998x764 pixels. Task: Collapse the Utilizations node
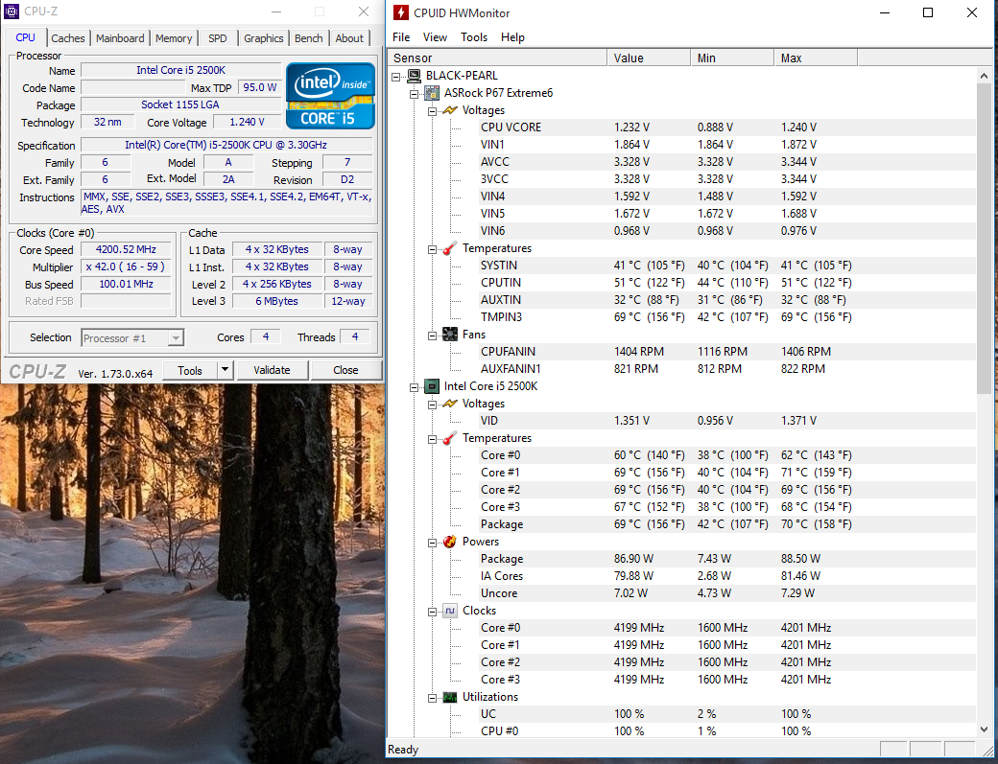432,698
